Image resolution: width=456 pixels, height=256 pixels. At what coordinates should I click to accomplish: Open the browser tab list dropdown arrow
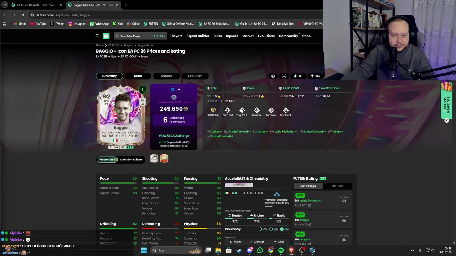point(5,5)
